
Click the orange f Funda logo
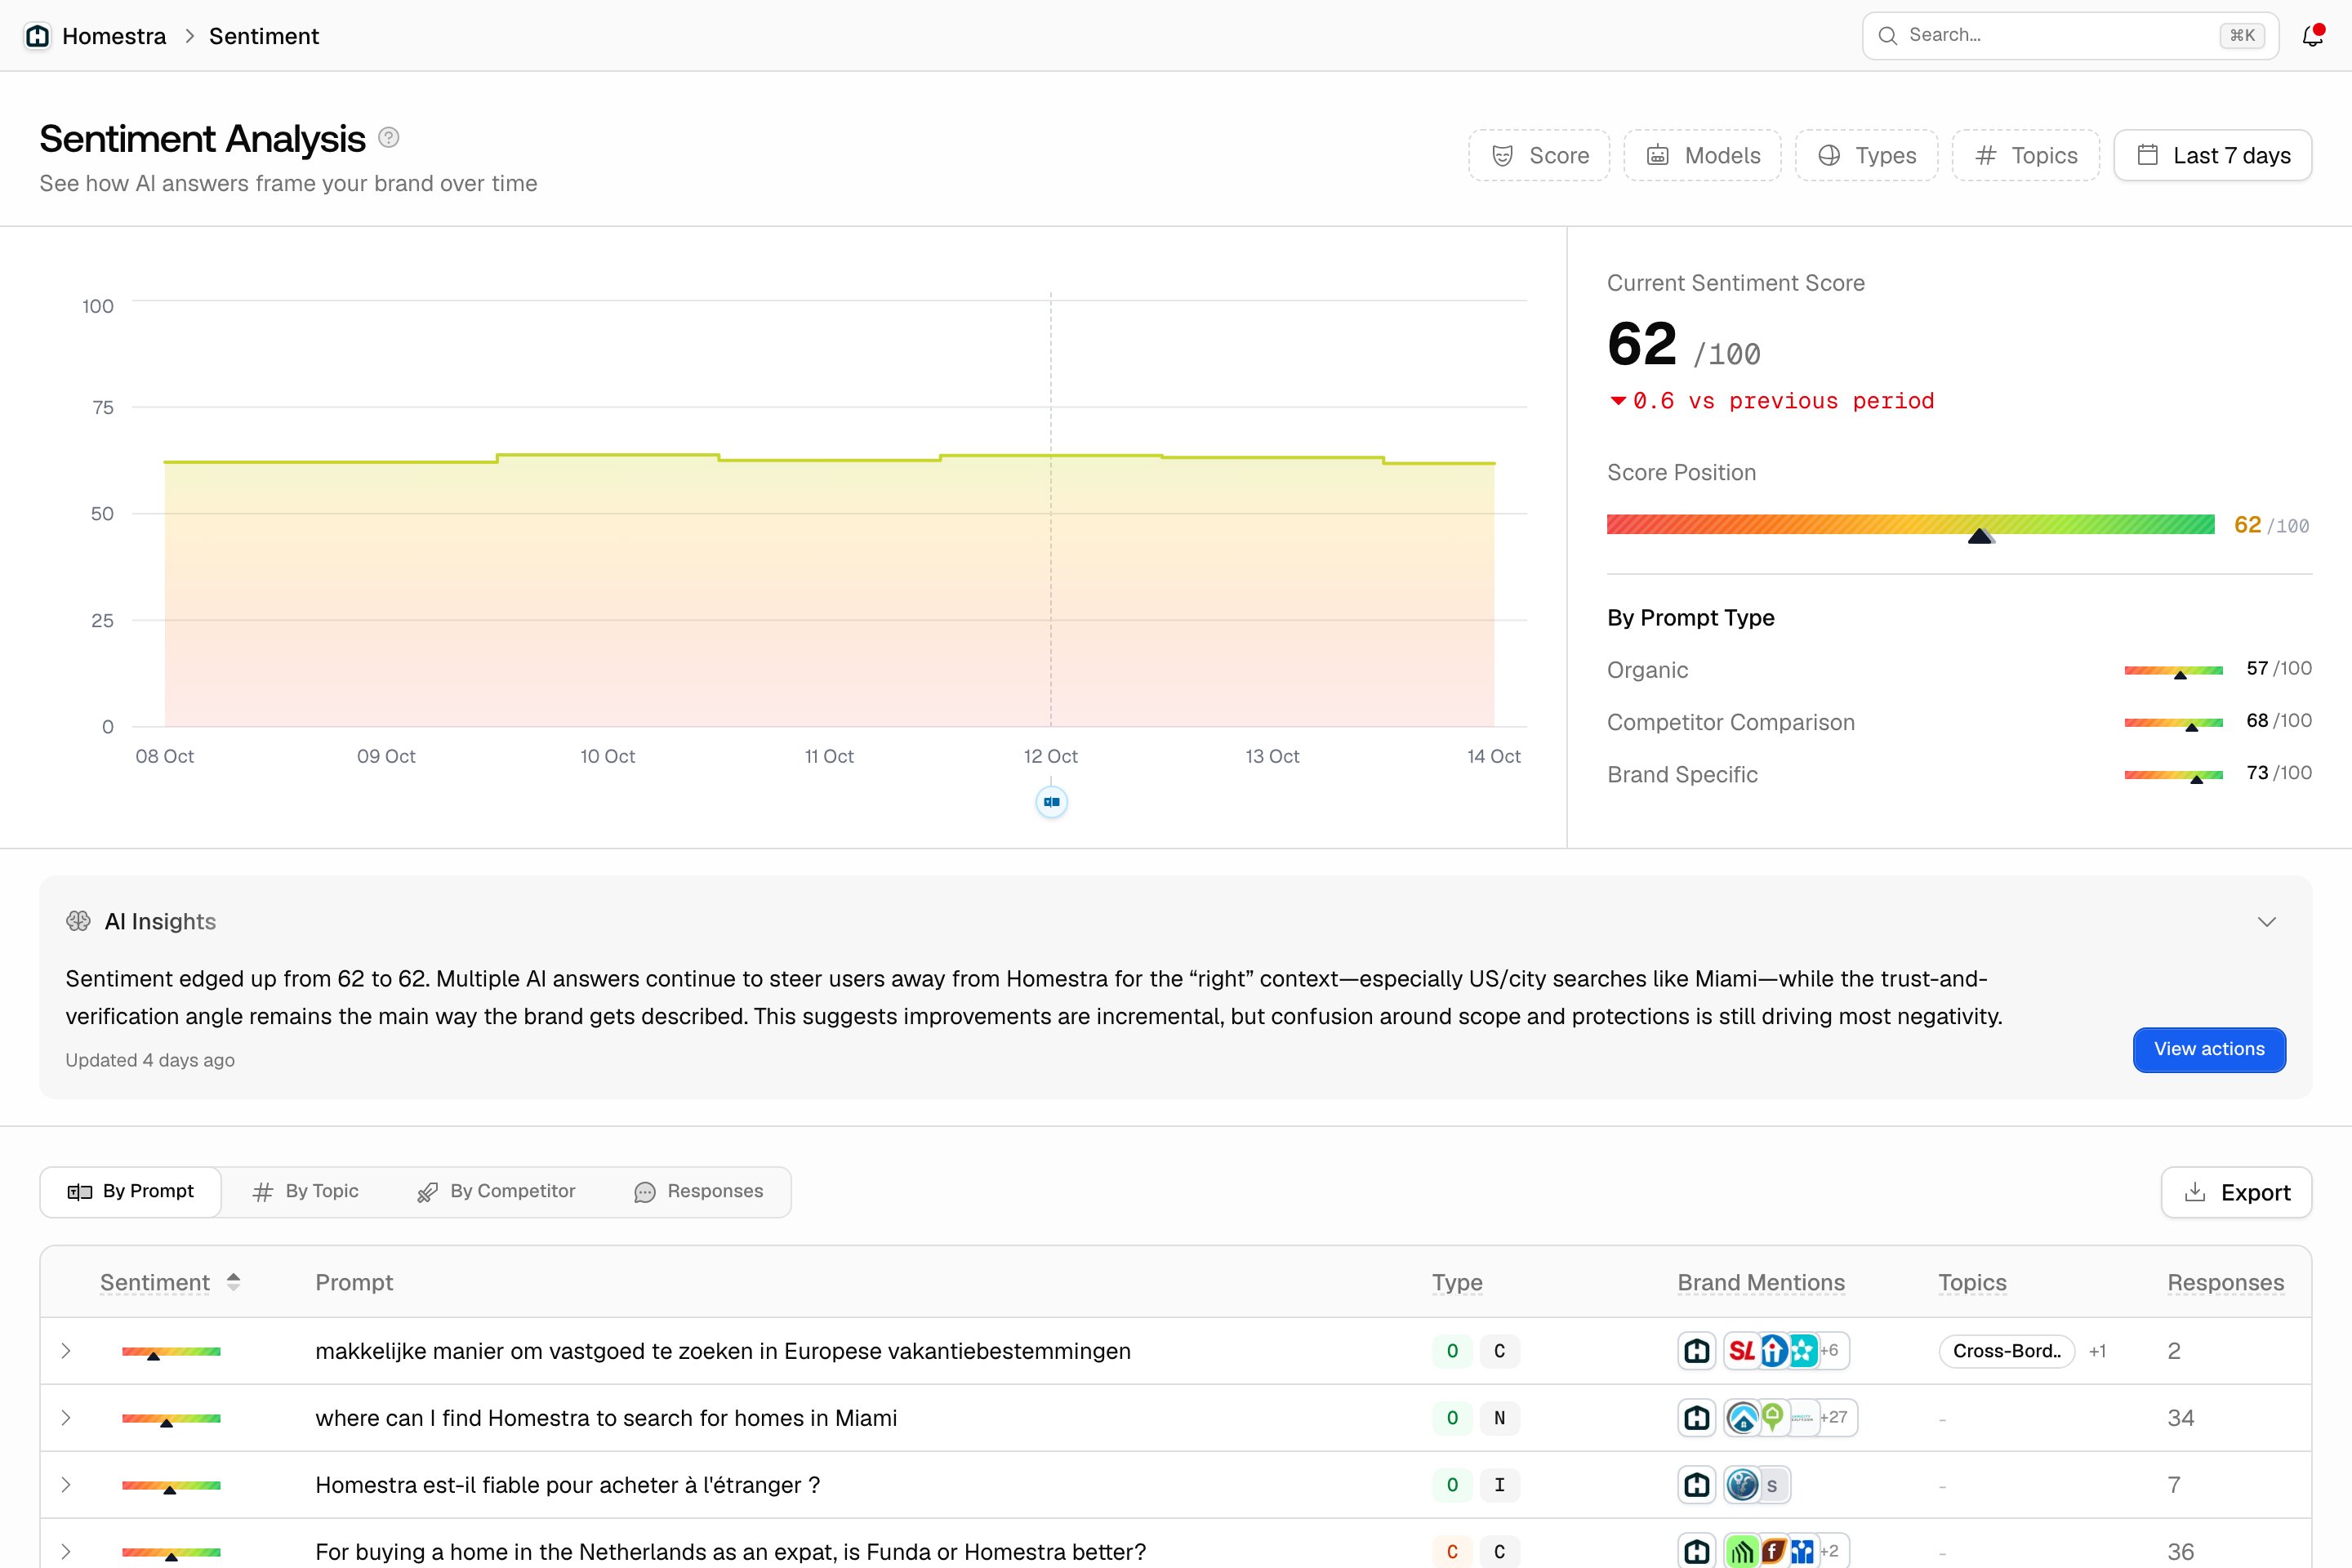pos(1773,1552)
